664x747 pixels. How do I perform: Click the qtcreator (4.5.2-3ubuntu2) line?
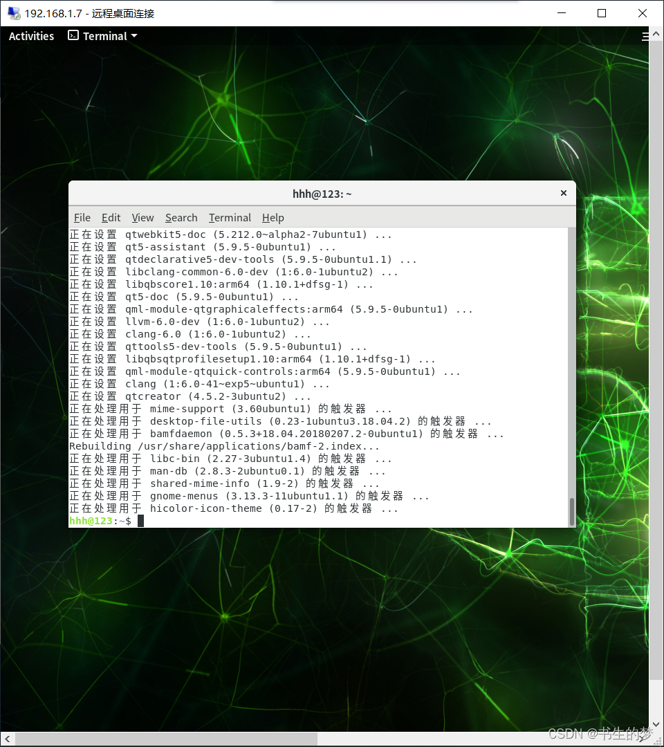point(190,396)
